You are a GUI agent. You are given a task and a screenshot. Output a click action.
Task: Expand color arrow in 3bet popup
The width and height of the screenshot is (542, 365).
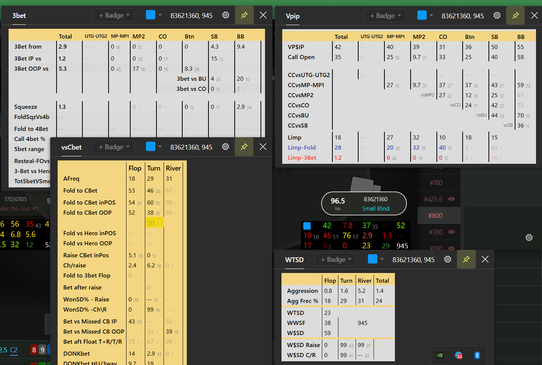click(x=160, y=15)
